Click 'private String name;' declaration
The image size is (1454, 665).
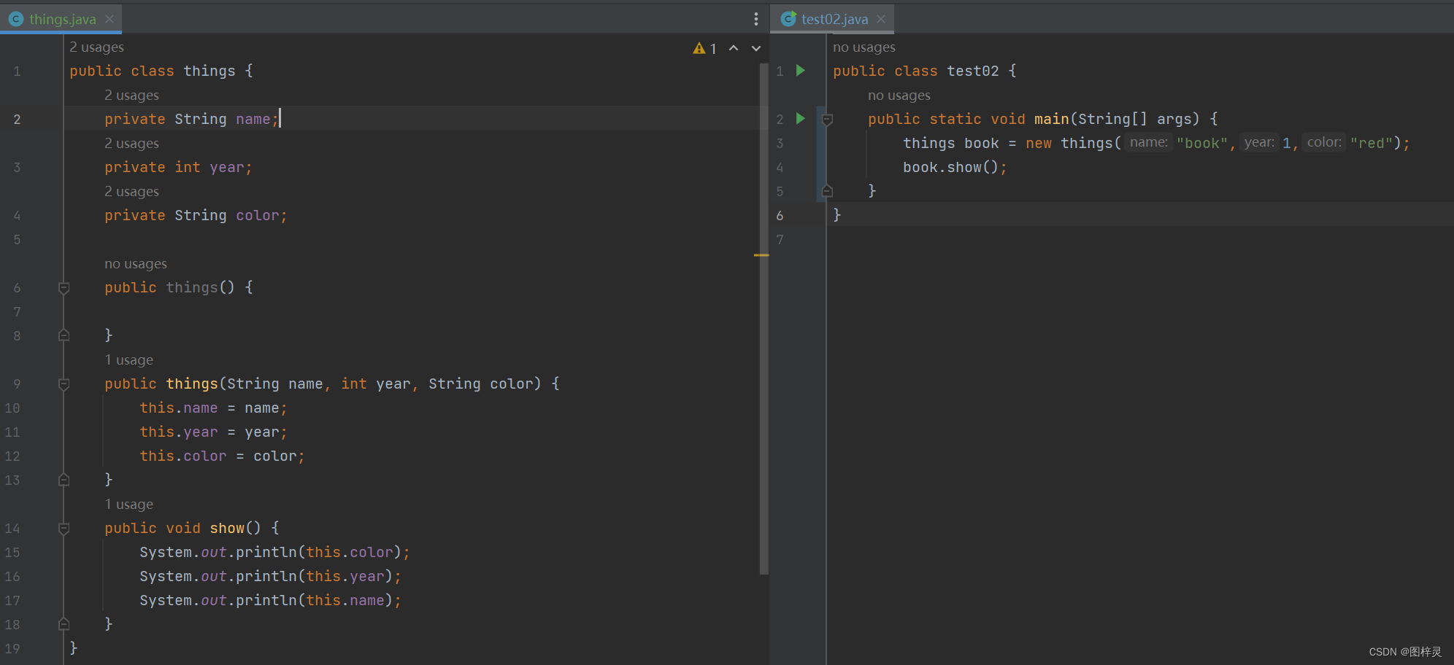coord(192,120)
